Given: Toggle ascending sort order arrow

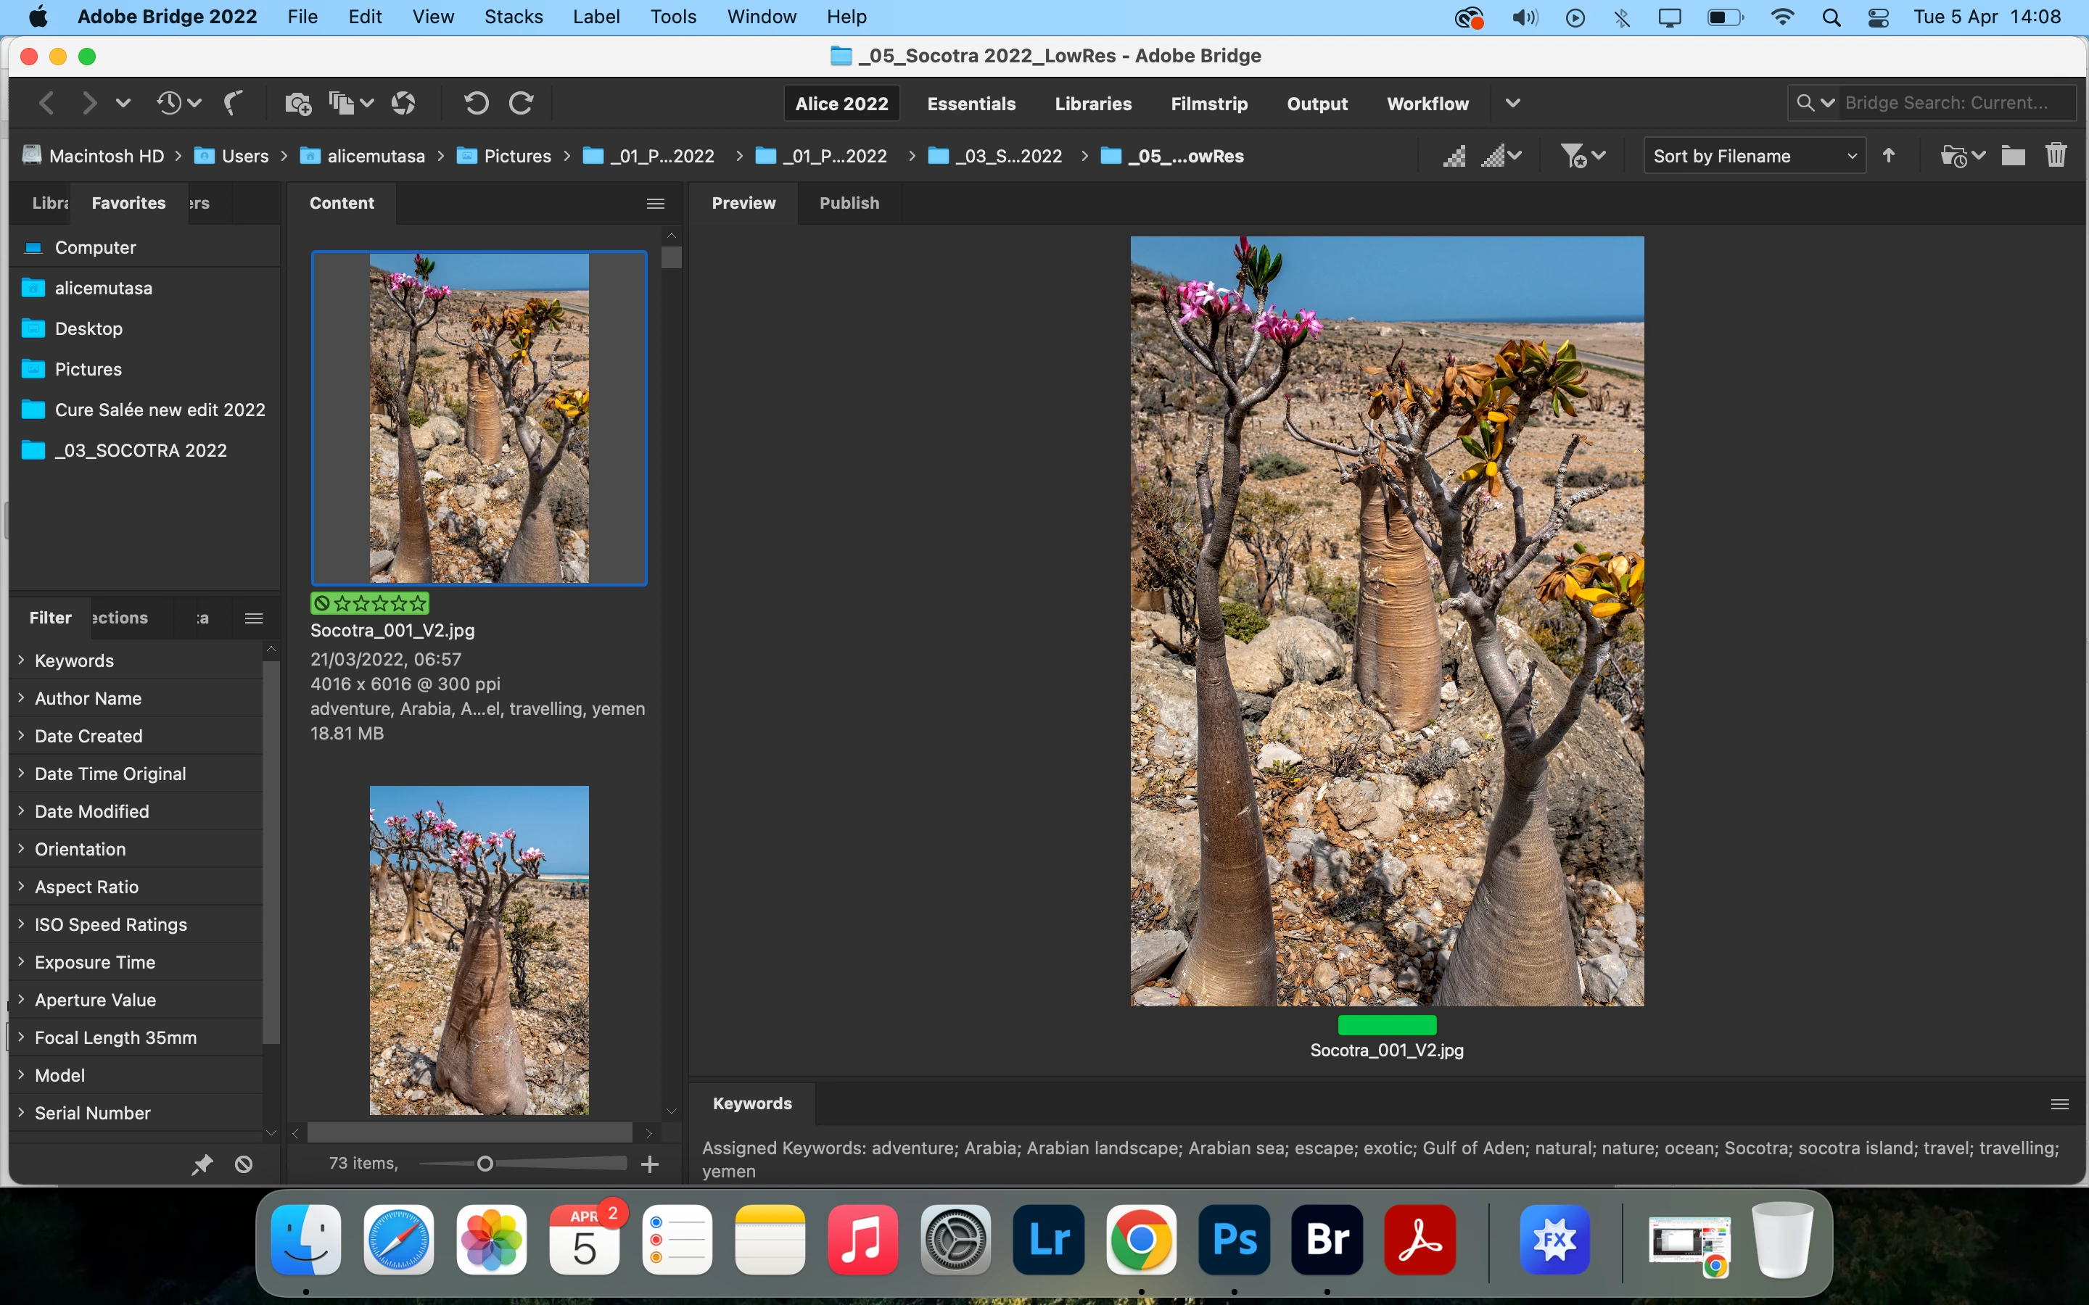Looking at the screenshot, I should [x=1889, y=156].
